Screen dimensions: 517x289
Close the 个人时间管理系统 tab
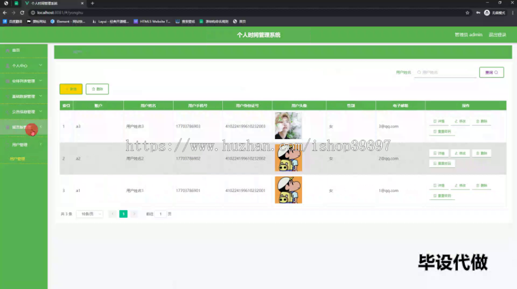tap(82, 3)
